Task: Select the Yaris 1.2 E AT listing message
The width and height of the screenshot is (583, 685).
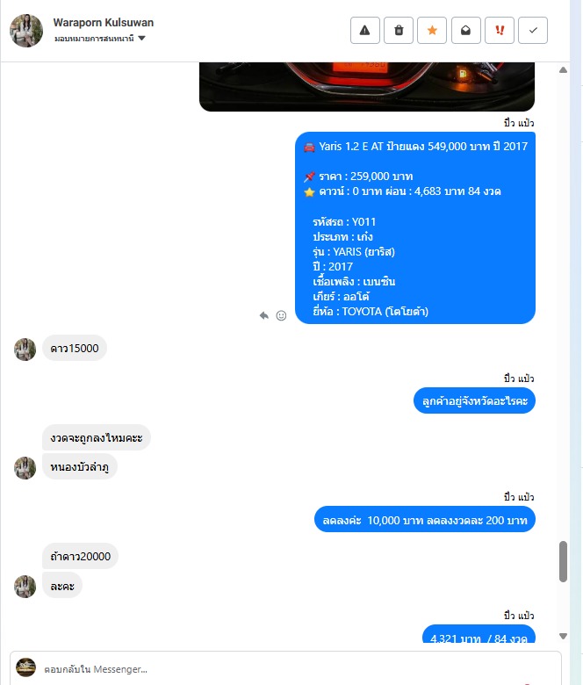Action: click(x=415, y=228)
